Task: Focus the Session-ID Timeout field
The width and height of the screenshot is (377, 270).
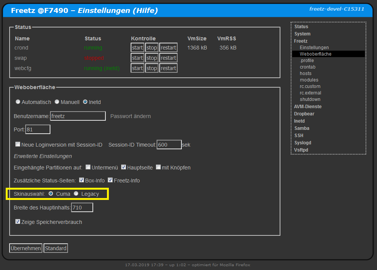Action: point(169,145)
